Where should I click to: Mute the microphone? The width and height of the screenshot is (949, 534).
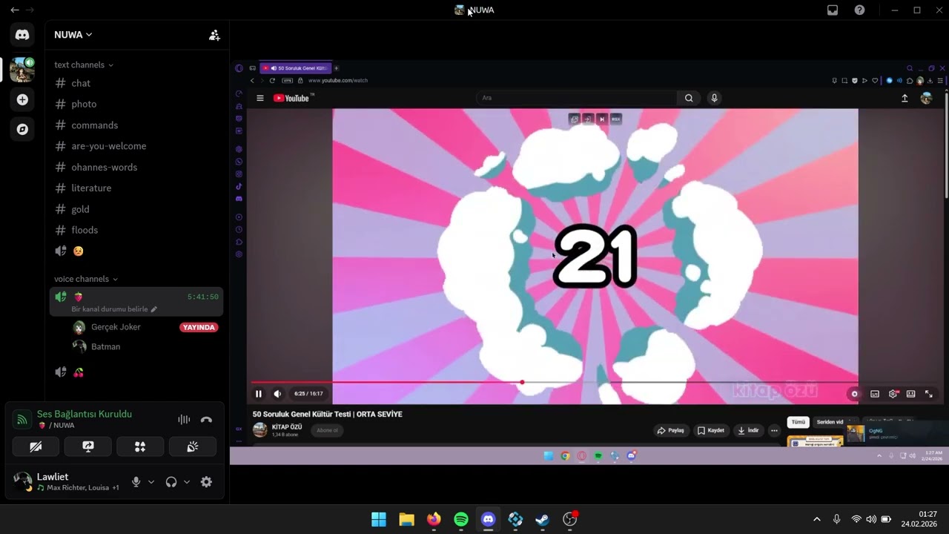point(136,481)
